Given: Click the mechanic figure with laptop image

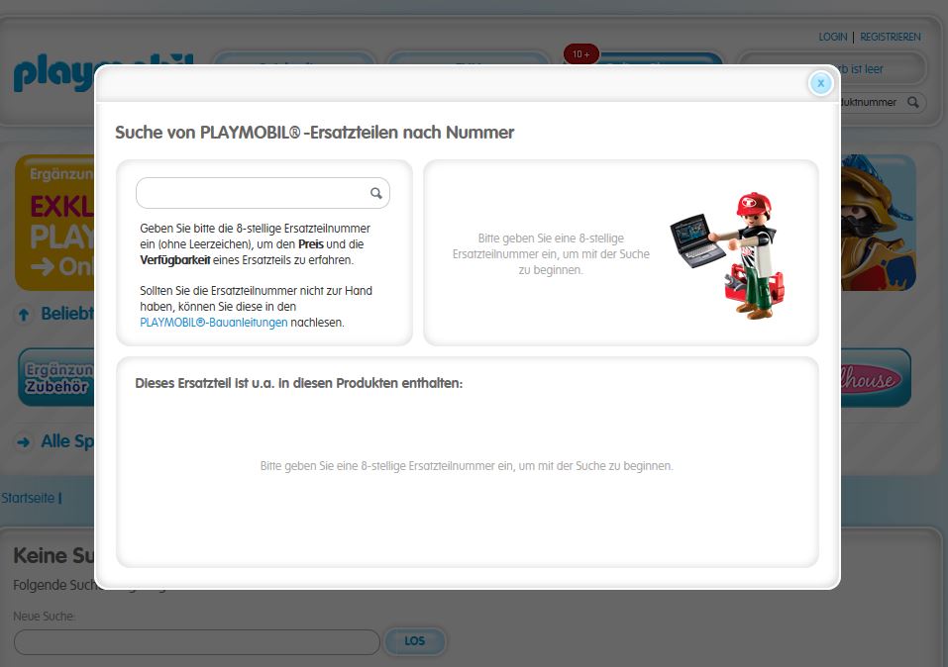Looking at the screenshot, I should click(729, 254).
